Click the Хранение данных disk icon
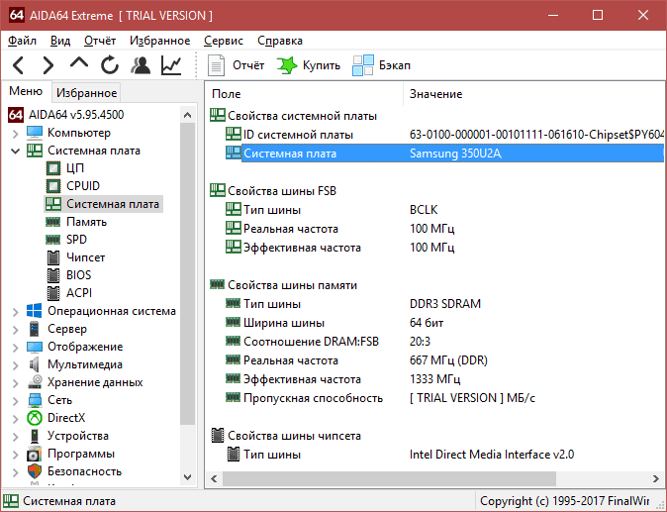667x512 pixels. click(x=35, y=382)
